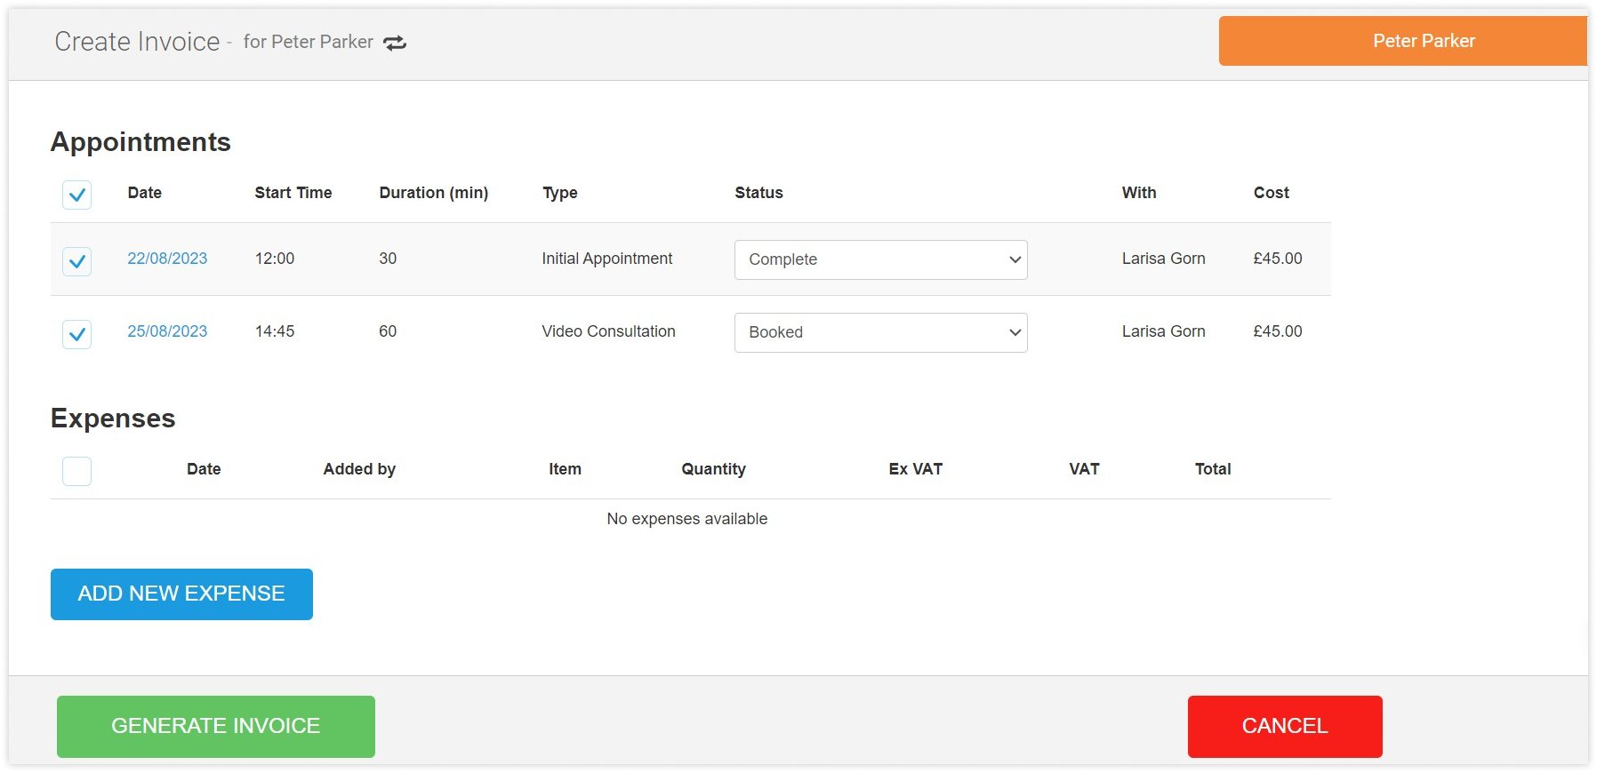This screenshot has width=1597, height=773.
Task: Toggle the select-all appointments checkbox
Action: (x=77, y=195)
